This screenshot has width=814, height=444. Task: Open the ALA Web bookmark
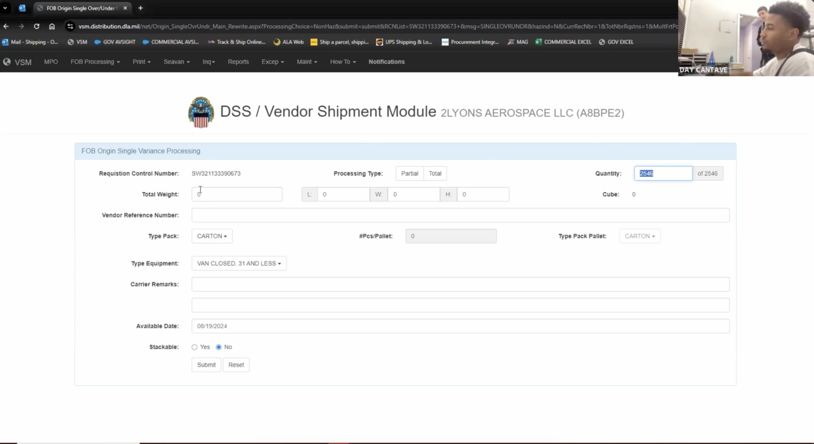pos(288,42)
